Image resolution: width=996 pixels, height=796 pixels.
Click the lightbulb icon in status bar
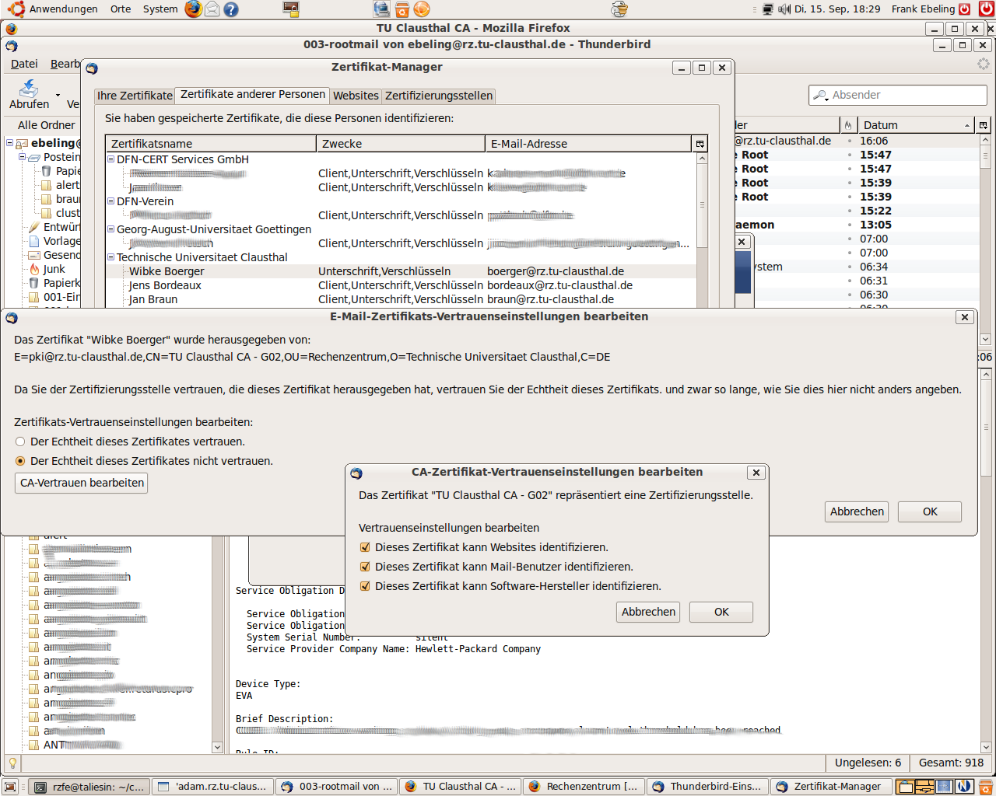click(x=12, y=763)
